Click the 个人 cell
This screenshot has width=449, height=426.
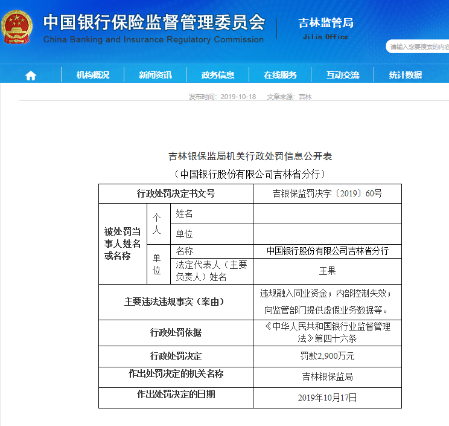(x=159, y=224)
